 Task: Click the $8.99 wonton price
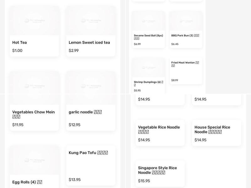point(175,80)
